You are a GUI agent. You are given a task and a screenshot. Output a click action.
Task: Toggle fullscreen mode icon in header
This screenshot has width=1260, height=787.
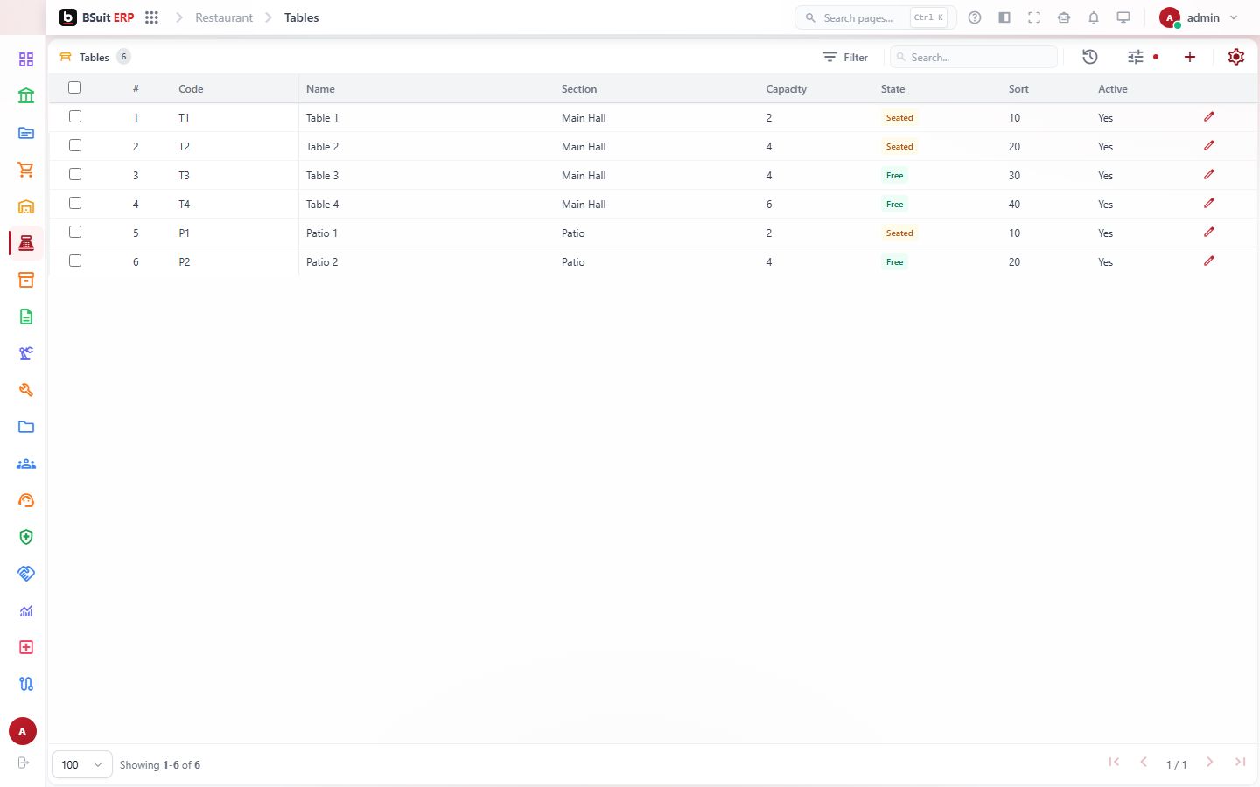click(1034, 17)
